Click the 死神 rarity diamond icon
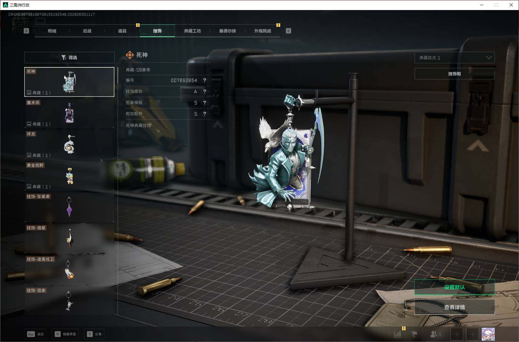519x342 pixels. [130, 55]
